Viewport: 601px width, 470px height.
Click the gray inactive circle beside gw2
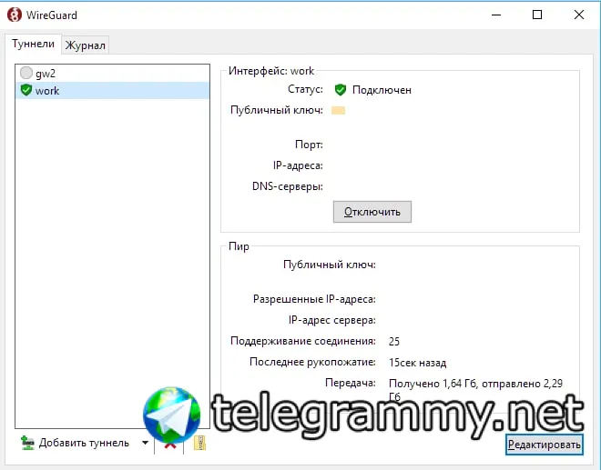pos(26,73)
